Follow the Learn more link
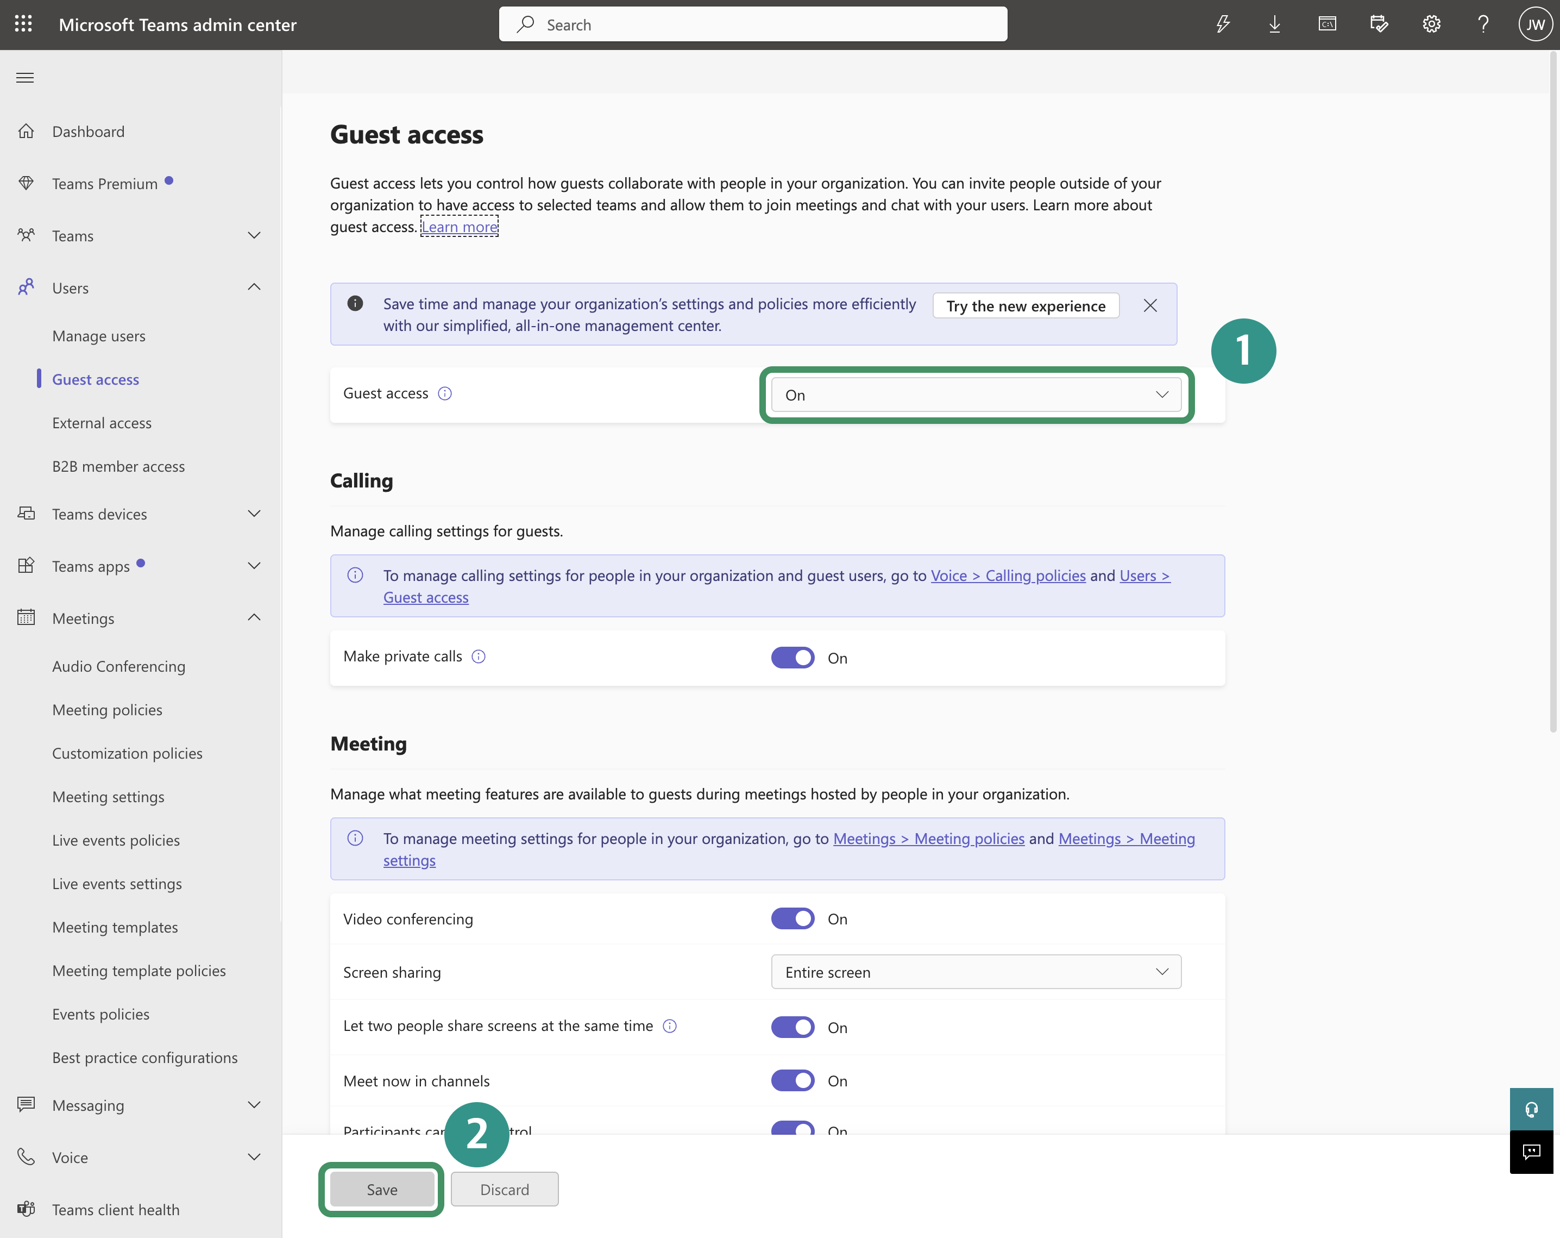1560x1238 pixels. [460, 227]
